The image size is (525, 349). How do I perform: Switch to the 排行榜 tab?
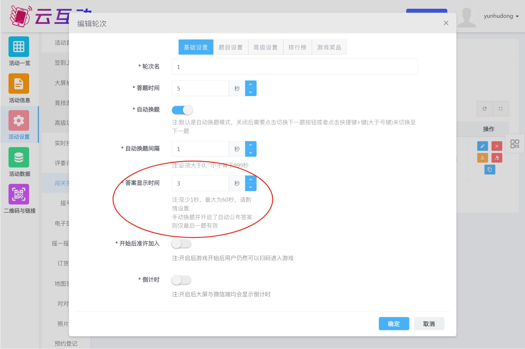297,47
